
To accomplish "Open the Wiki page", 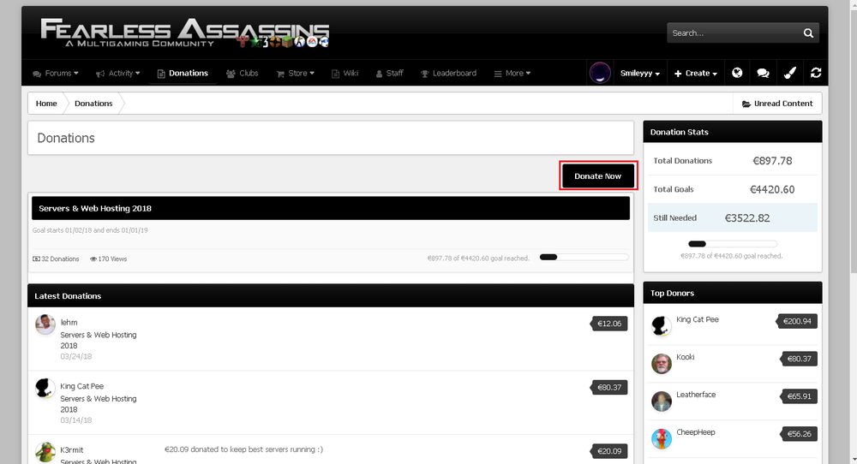I will [345, 73].
